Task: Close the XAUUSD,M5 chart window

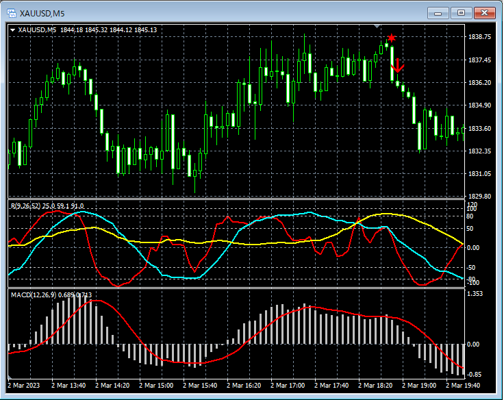Action: [484, 13]
